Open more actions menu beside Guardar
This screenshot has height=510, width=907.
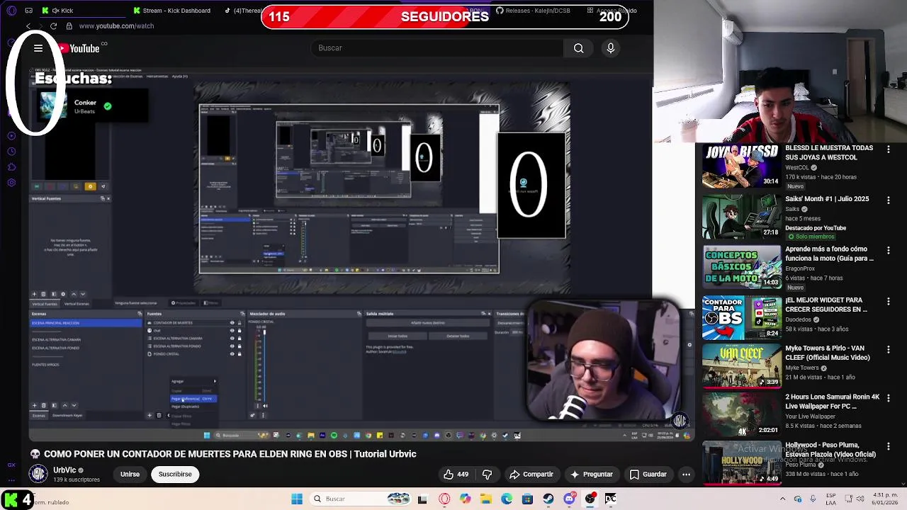click(x=686, y=475)
